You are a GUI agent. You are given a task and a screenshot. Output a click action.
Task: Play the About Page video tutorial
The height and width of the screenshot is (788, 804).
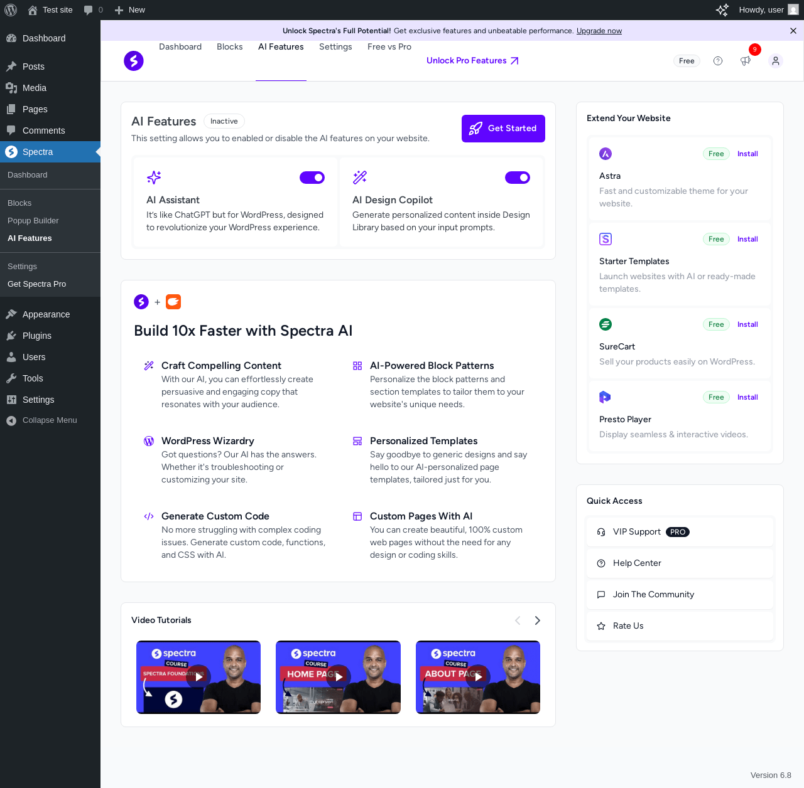pos(478,677)
